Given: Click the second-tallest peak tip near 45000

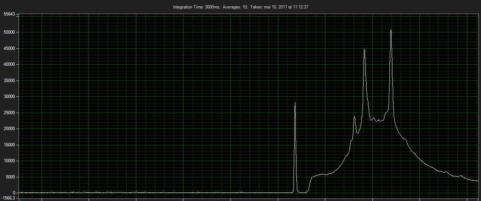Looking at the screenshot, I should (x=365, y=50).
